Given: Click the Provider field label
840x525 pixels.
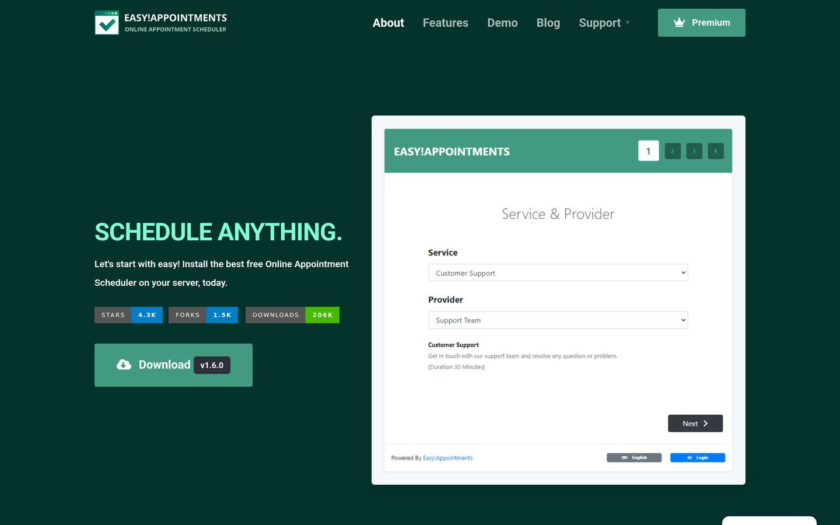Looking at the screenshot, I should 446,300.
